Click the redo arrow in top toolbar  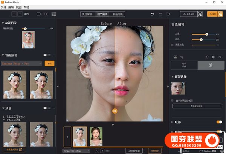[x=160, y=14]
